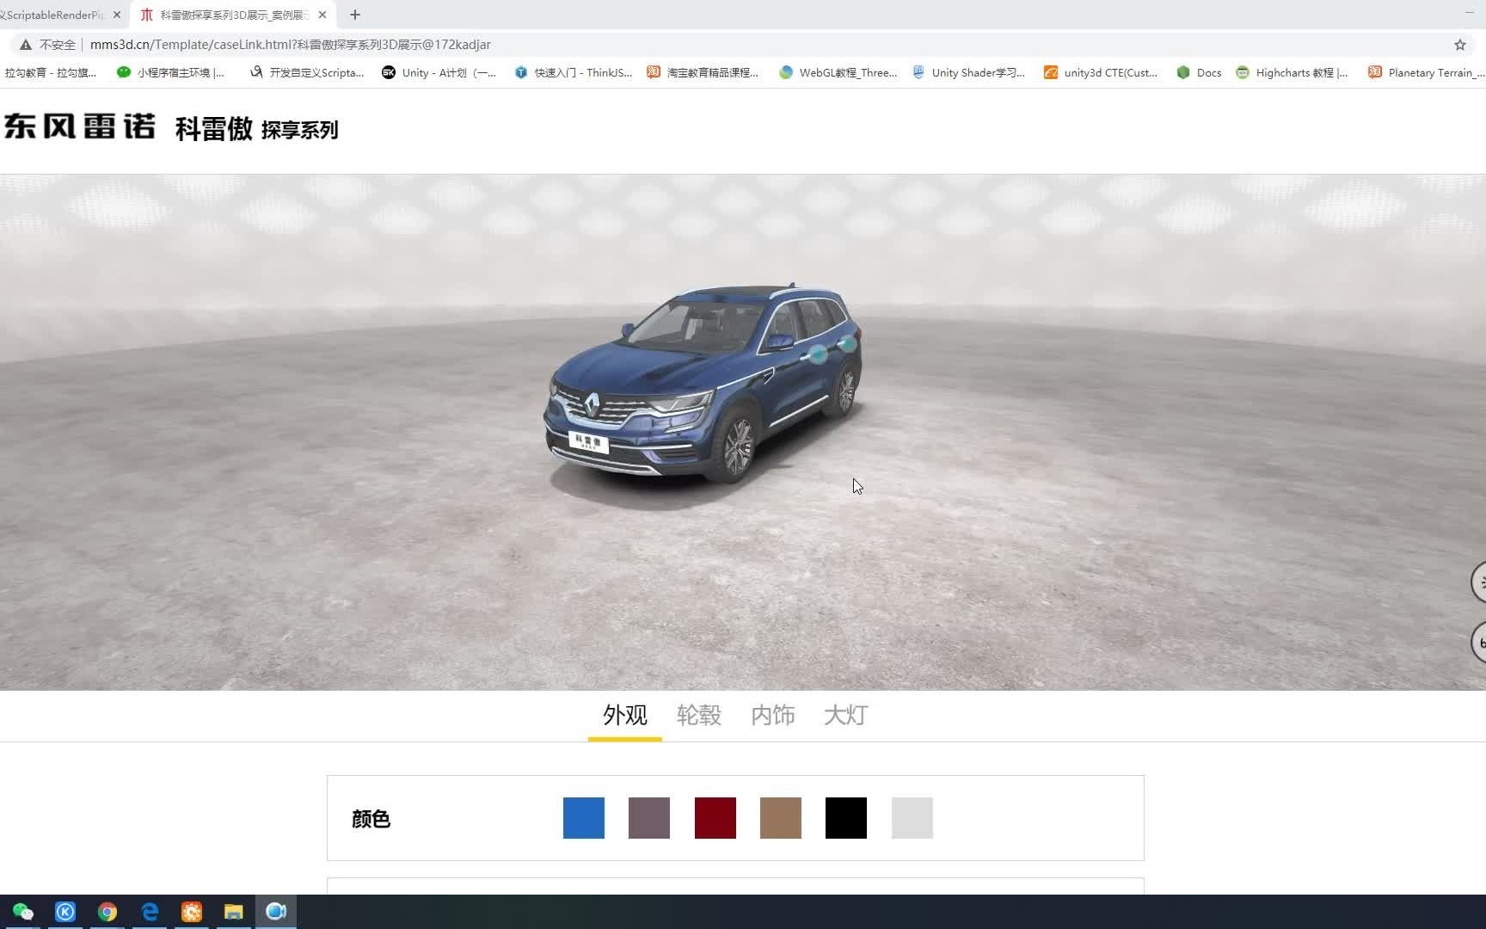Open the unity3d CTE bookmark
Screen dimensions: 1486x929
(1101, 72)
